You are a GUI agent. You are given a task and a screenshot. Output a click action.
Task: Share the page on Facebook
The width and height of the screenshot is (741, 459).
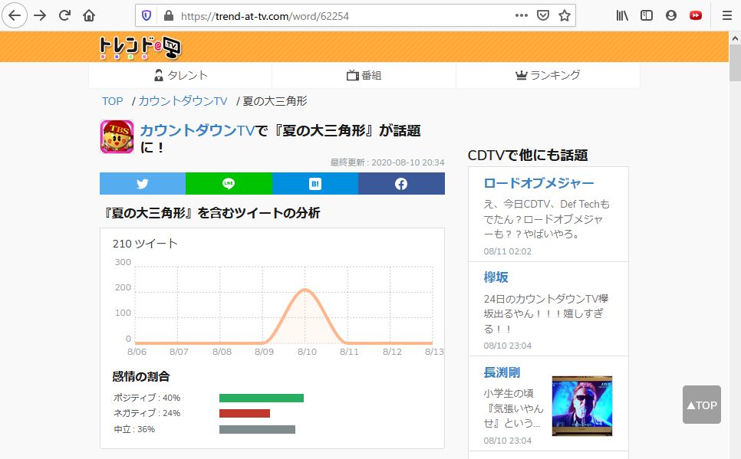401,183
